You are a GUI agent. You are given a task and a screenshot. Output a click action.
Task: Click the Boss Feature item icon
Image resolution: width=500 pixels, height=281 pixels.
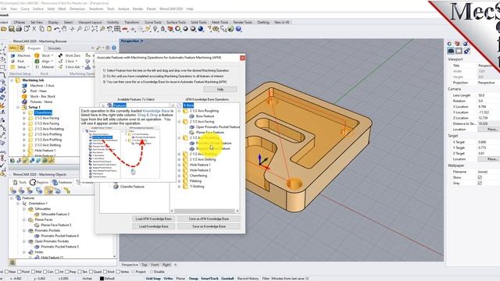click(191, 116)
